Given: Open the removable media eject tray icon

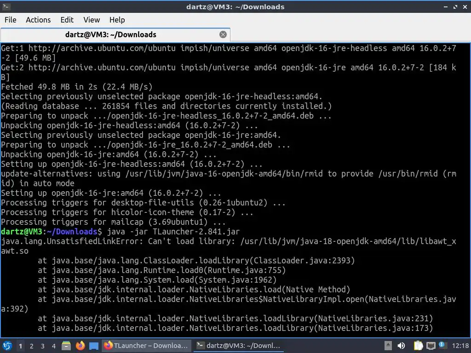Looking at the screenshot, I should 388,346.
